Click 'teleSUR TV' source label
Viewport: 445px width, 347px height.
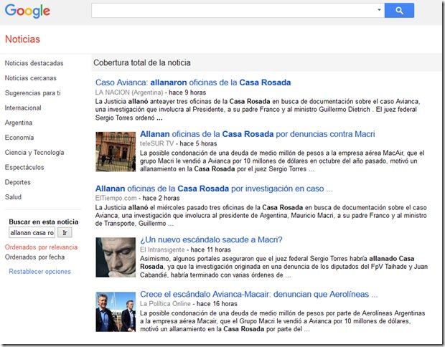[x=156, y=143]
